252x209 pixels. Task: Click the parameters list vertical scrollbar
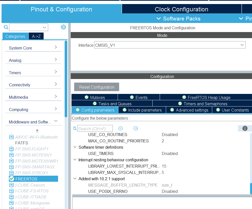coord(251,188)
